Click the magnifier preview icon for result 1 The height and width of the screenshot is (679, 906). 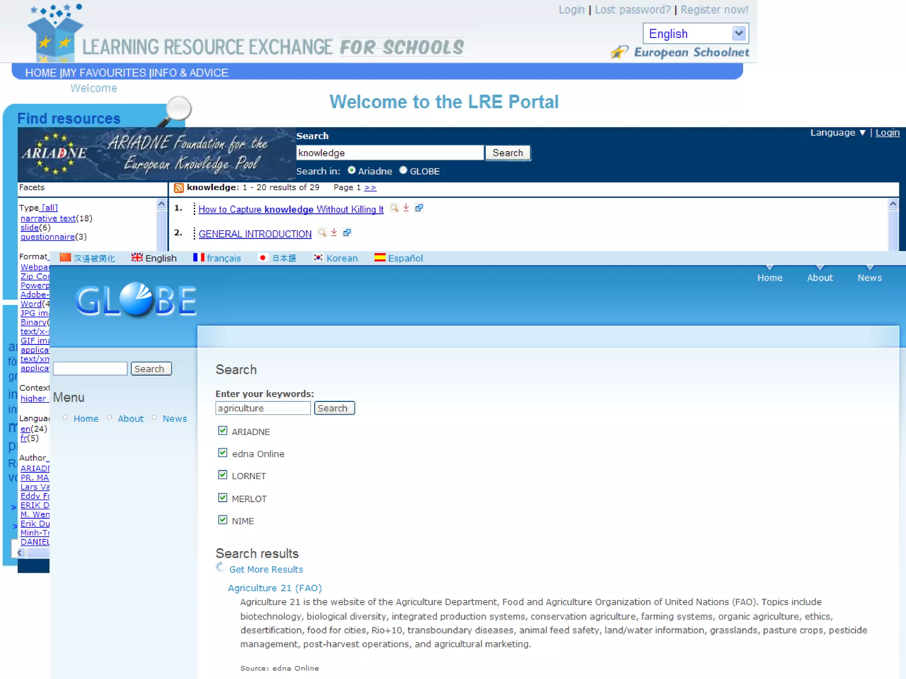click(x=394, y=208)
